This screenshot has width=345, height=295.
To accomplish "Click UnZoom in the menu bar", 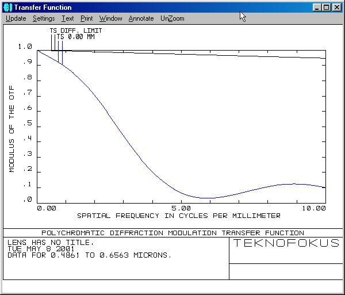I will tap(172, 18).
